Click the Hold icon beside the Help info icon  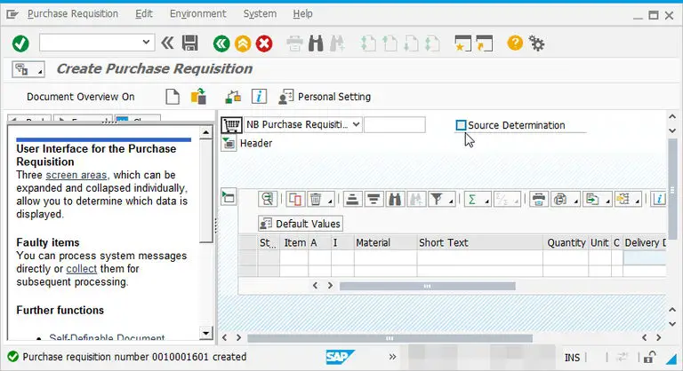pos(233,97)
